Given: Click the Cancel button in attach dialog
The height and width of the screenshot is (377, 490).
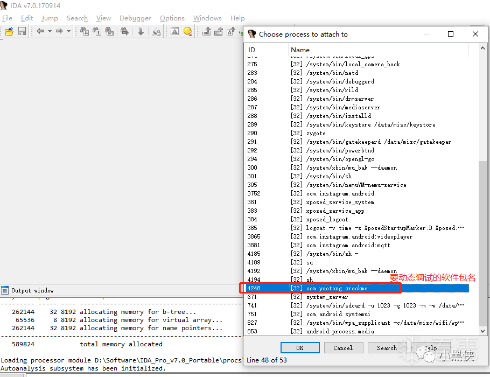Looking at the screenshot, I should [x=344, y=347].
